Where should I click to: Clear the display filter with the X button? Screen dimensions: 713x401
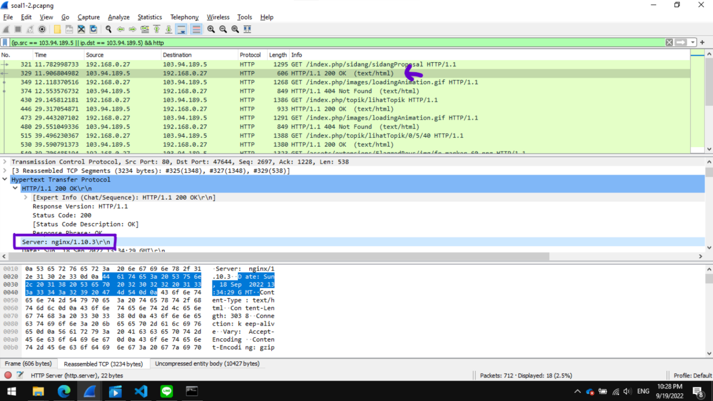[x=668, y=42]
